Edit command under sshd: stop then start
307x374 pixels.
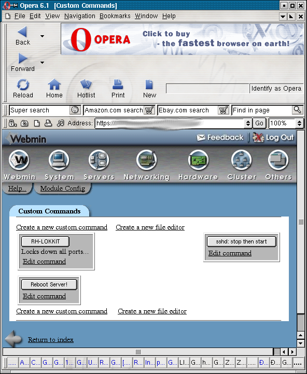coord(230,253)
